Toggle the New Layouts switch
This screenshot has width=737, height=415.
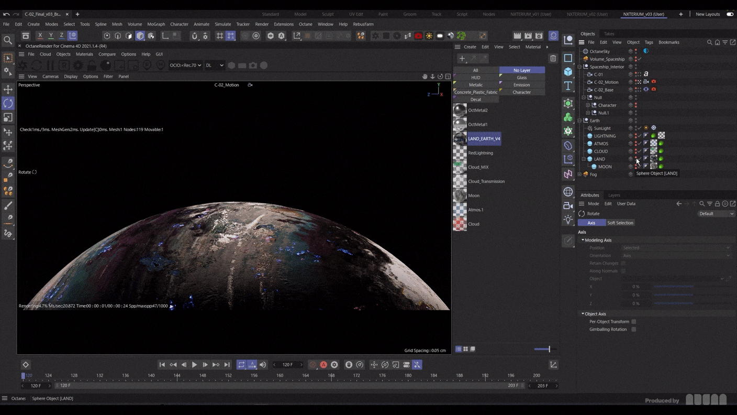pos(730,14)
